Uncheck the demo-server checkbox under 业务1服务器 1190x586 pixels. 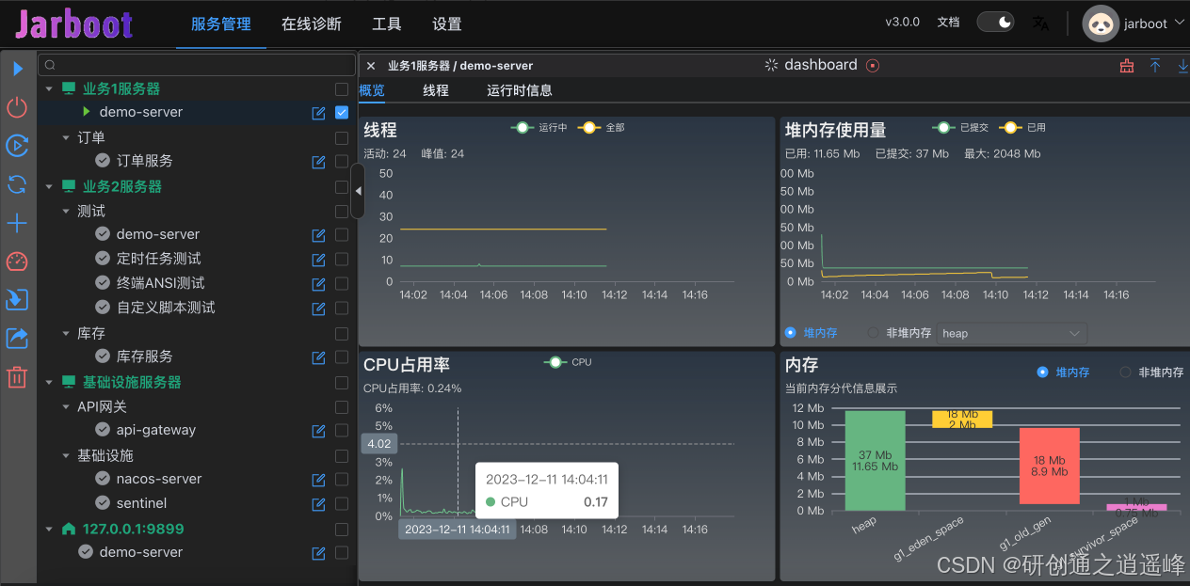tap(342, 113)
